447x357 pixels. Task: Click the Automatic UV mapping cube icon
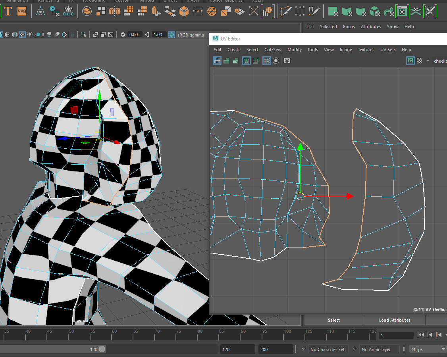coord(374,12)
